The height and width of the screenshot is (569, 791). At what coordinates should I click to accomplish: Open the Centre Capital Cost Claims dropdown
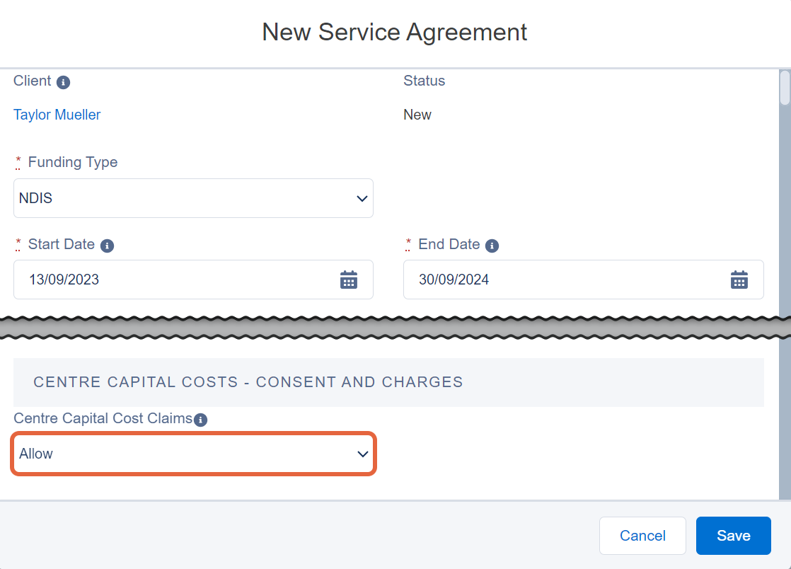point(193,454)
